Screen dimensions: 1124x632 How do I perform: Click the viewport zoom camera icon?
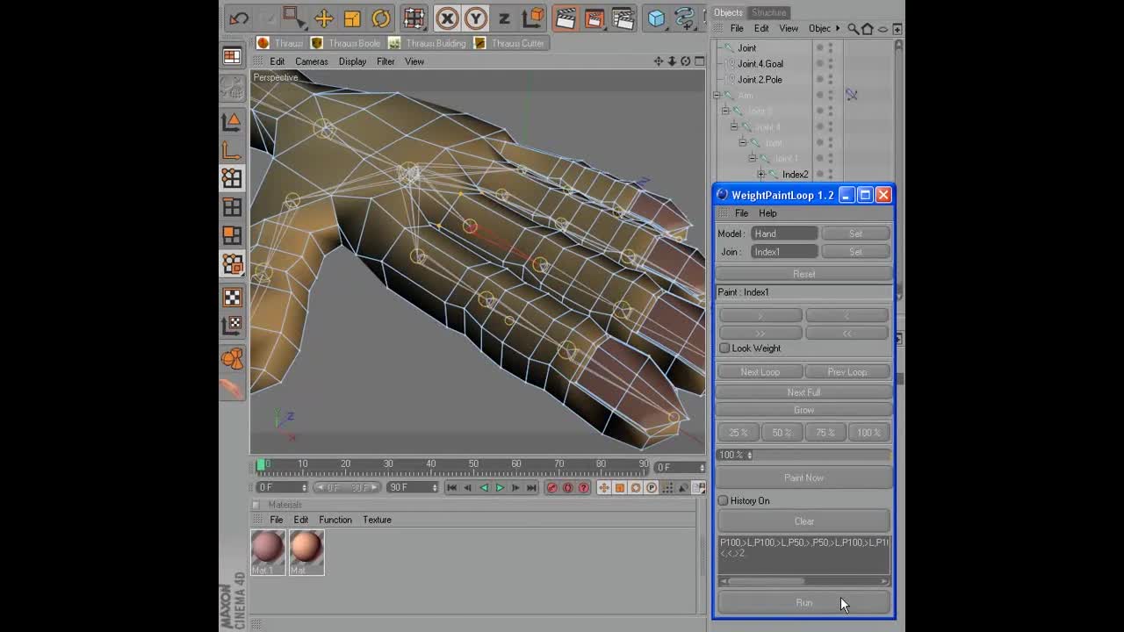(x=672, y=61)
